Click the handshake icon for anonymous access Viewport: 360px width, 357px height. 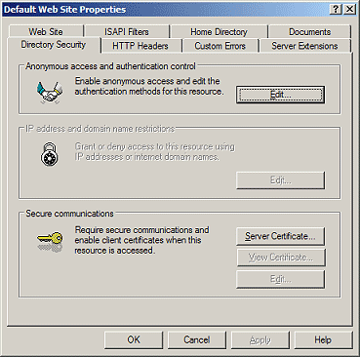(50, 93)
